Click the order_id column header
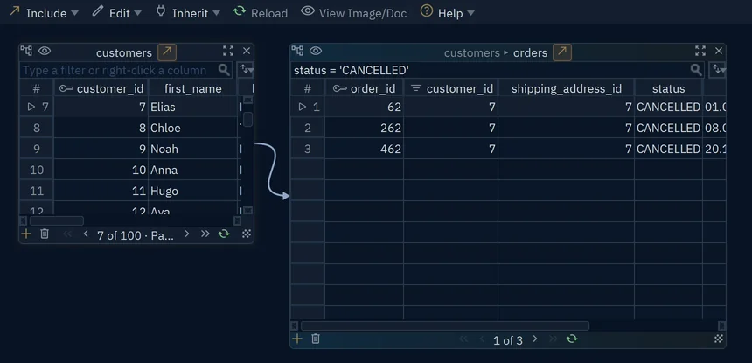The image size is (752, 363). pyautogui.click(x=365, y=88)
